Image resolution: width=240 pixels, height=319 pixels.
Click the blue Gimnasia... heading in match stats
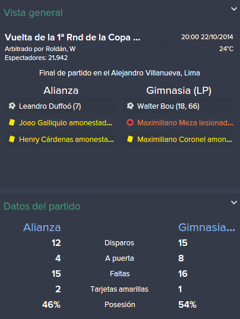pyautogui.click(x=207, y=228)
